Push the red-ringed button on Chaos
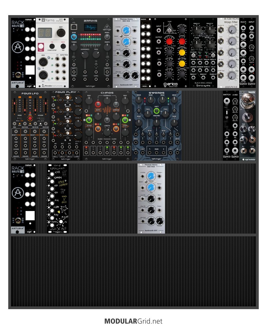This screenshot has width=267, height=327. pos(98,104)
